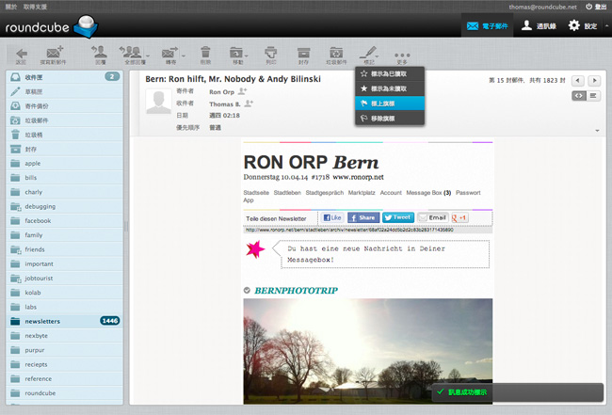Mark message as junk from toolbar
The width and height of the screenshot is (612, 415).
pos(336,56)
